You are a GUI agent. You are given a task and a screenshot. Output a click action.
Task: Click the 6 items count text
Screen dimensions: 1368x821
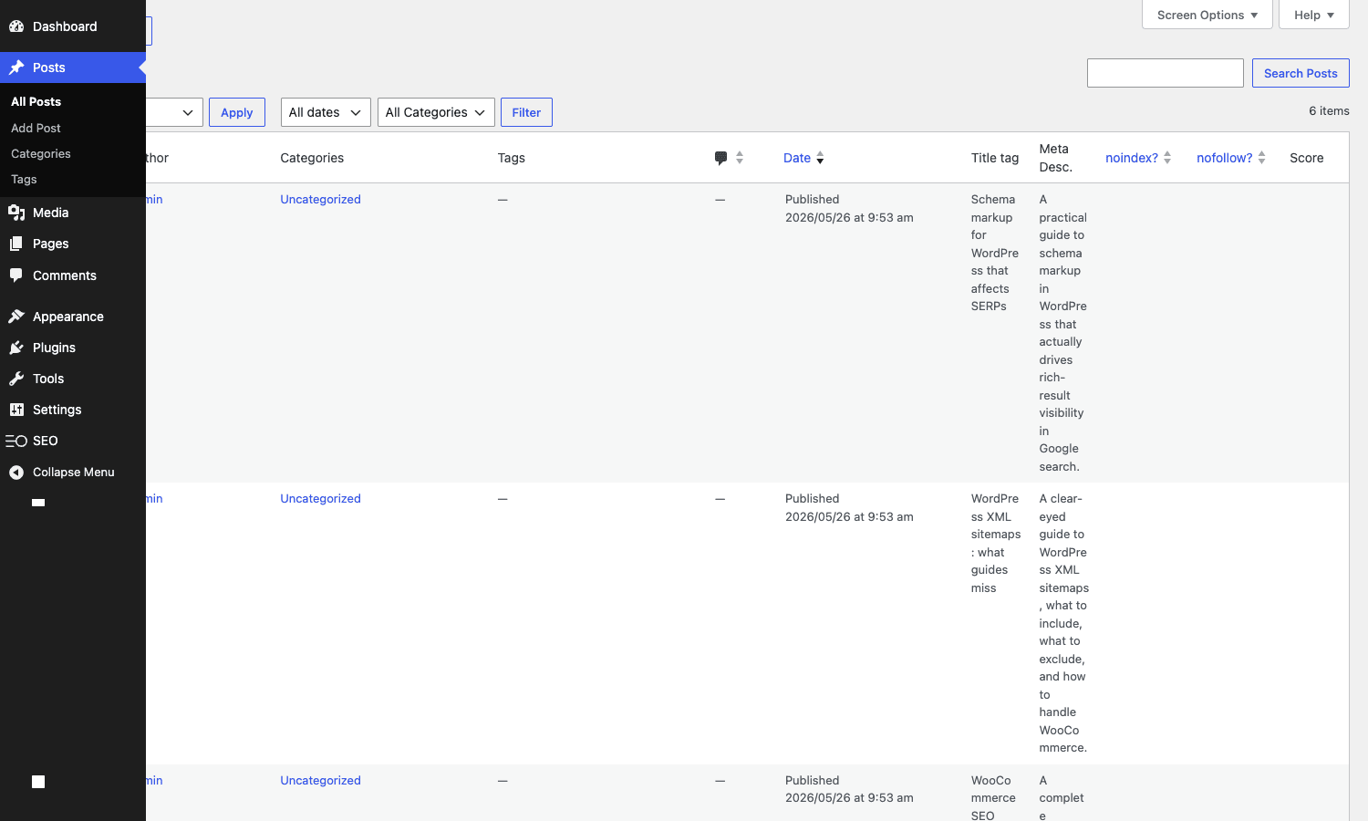pos(1329,110)
